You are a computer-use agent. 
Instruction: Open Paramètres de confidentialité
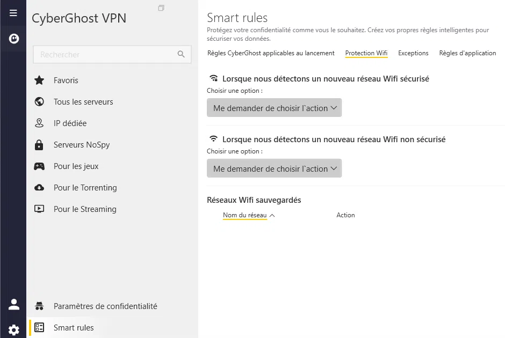(x=105, y=306)
